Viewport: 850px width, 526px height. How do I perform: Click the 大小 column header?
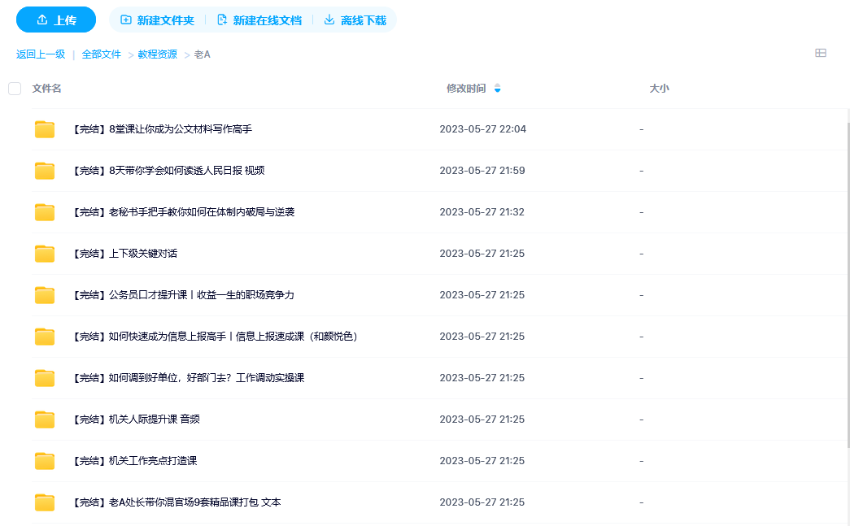coord(660,88)
